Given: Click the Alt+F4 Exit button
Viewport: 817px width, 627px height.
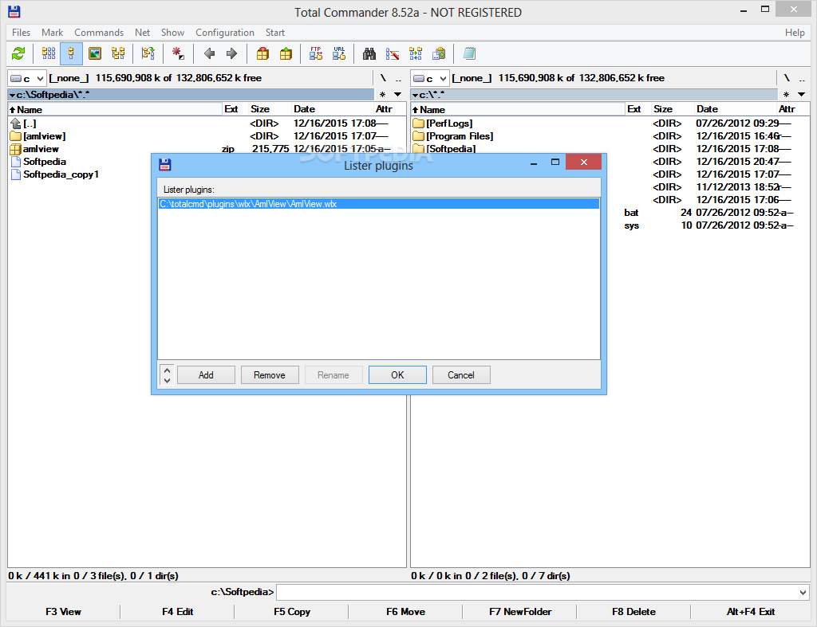Looking at the screenshot, I should 750,612.
